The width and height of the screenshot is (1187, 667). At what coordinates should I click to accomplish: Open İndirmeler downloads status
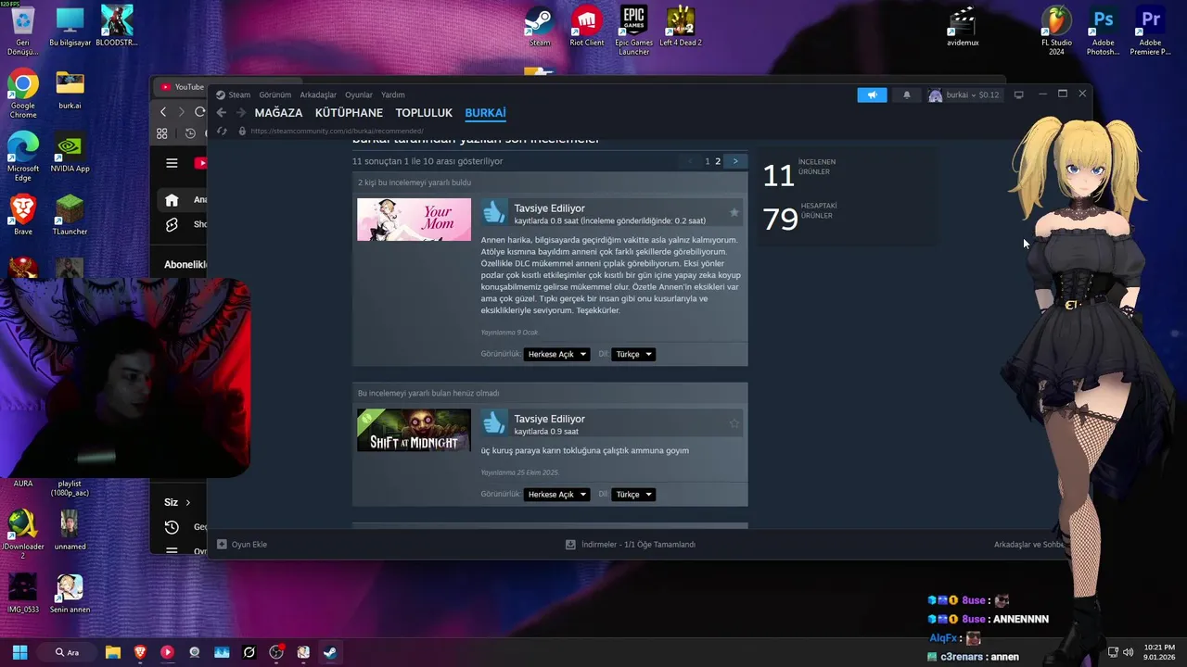point(631,544)
